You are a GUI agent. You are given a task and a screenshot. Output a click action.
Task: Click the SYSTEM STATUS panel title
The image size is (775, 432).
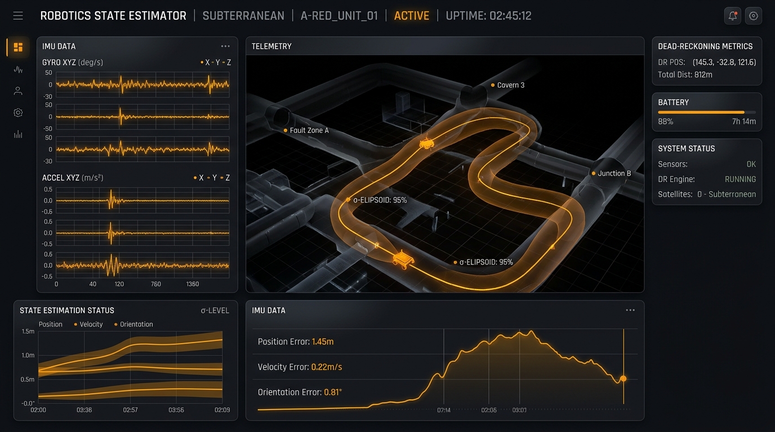[x=687, y=148]
